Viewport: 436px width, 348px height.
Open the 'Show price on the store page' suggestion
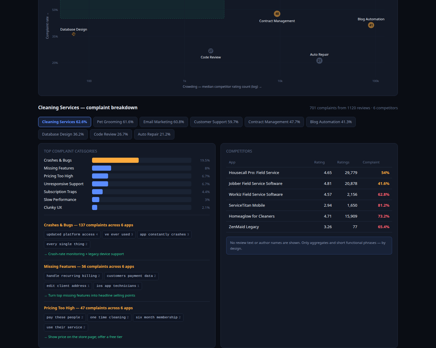point(85,337)
